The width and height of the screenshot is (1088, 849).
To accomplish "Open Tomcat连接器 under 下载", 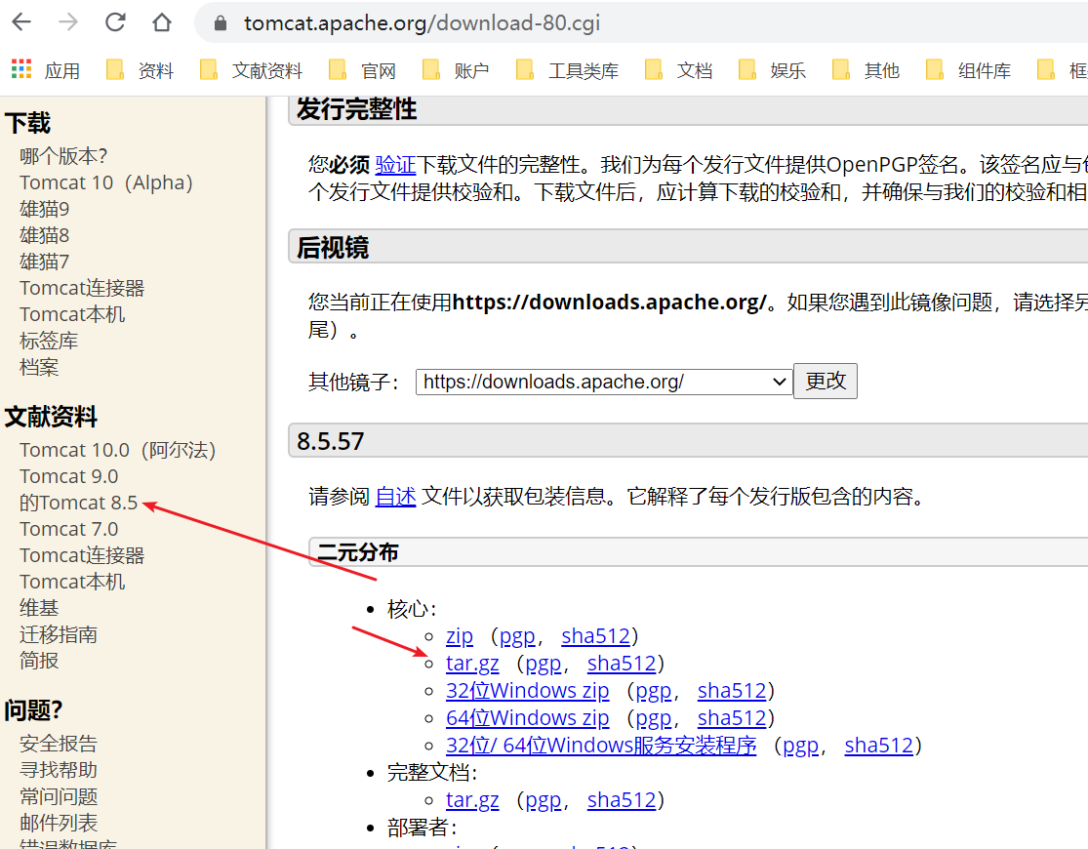I will click(82, 288).
